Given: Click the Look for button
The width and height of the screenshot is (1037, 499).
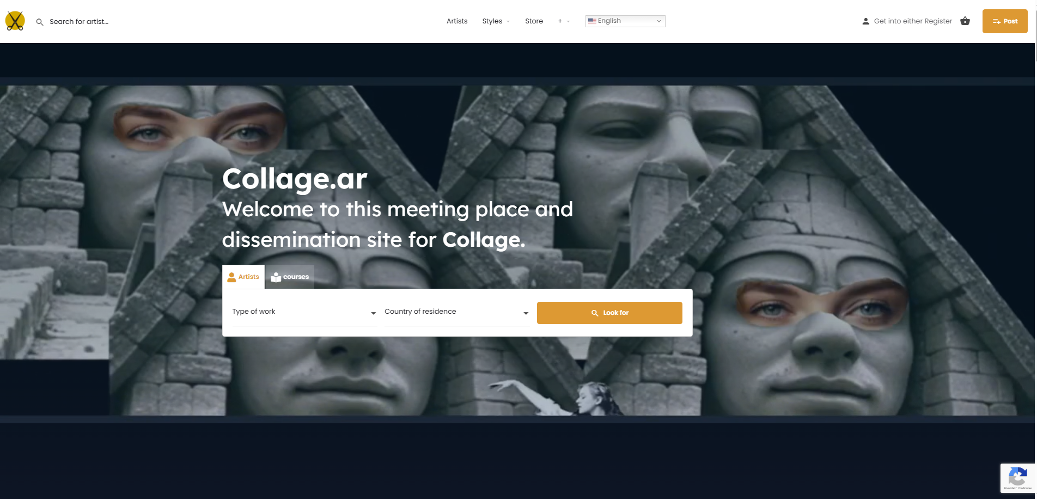Looking at the screenshot, I should (609, 313).
